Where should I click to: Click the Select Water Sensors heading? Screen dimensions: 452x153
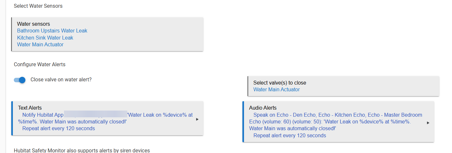pos(38,6)
